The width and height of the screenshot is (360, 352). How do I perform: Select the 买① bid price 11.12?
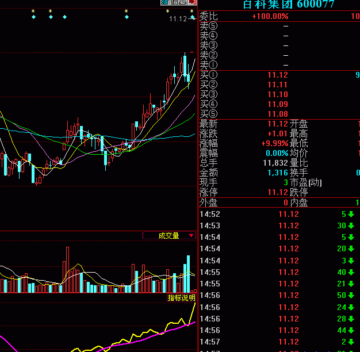(278, 75)
